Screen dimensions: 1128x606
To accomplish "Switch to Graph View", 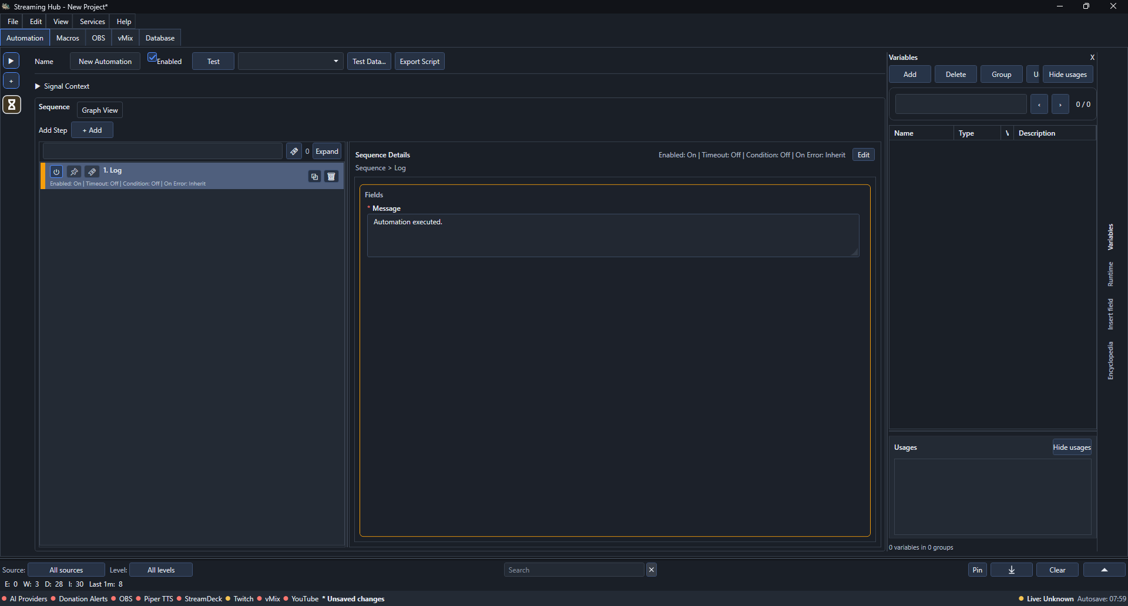I will coord(100,110).
